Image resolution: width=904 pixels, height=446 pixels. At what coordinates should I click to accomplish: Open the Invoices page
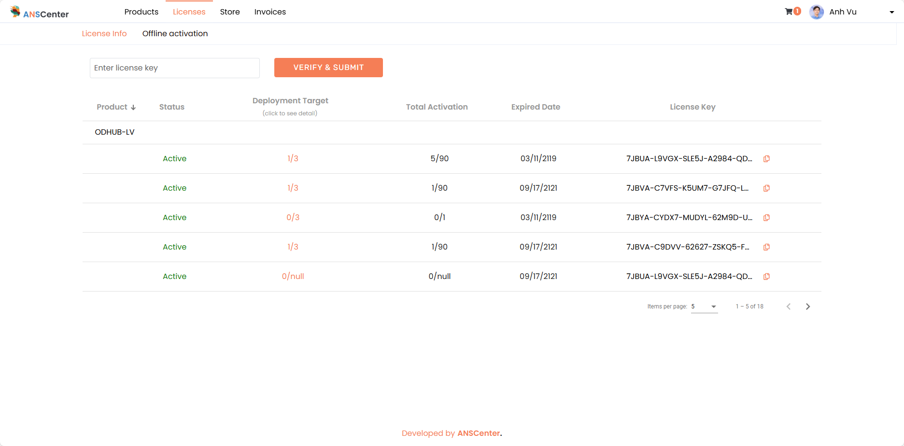coord(270,12)
